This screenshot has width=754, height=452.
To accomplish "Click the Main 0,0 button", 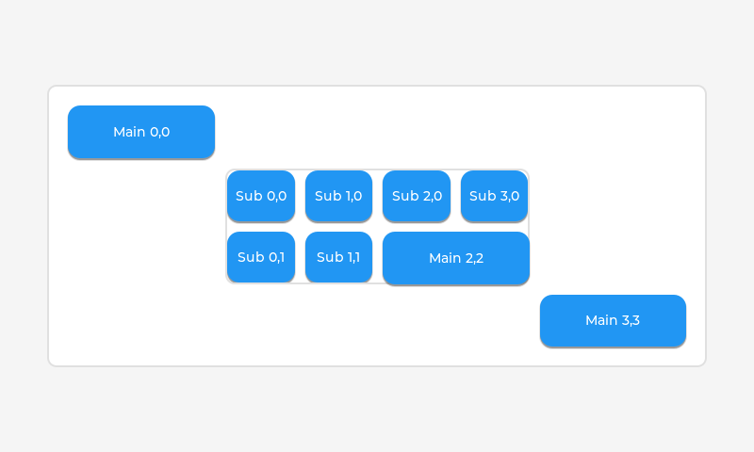I will point(141,132).
